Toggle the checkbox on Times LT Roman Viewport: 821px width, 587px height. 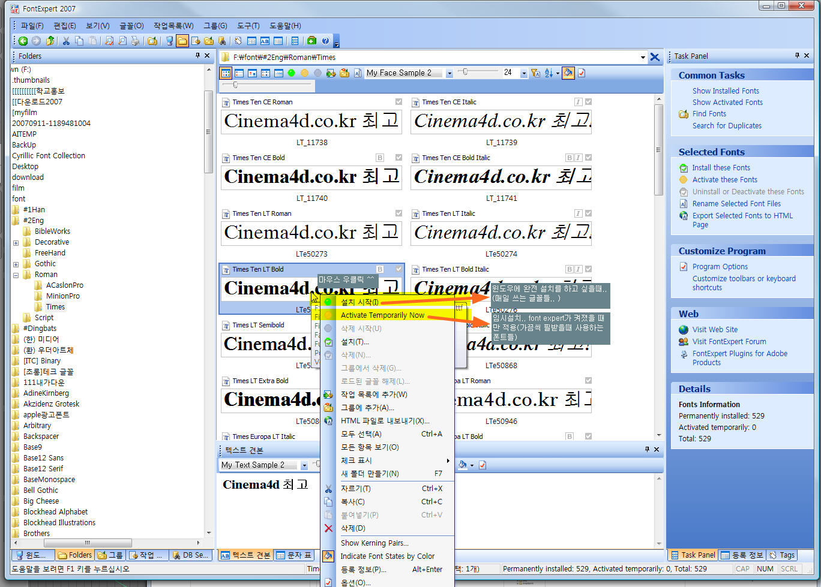point(398,213)
